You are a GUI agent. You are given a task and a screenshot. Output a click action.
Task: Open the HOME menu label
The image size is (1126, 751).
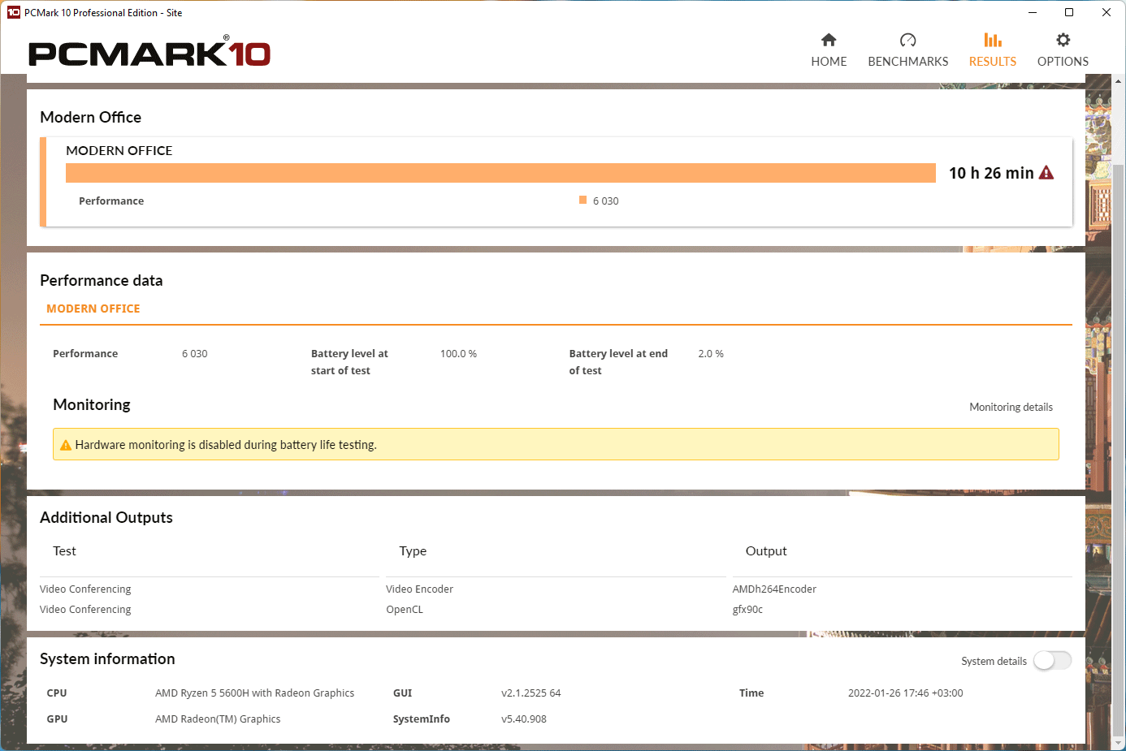tap(829, 62)
